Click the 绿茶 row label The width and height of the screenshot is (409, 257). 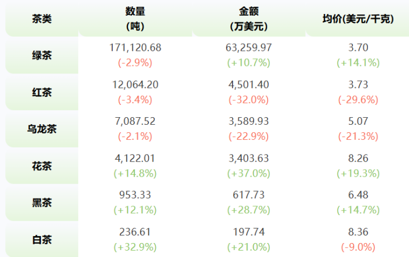tap(41, 55)
